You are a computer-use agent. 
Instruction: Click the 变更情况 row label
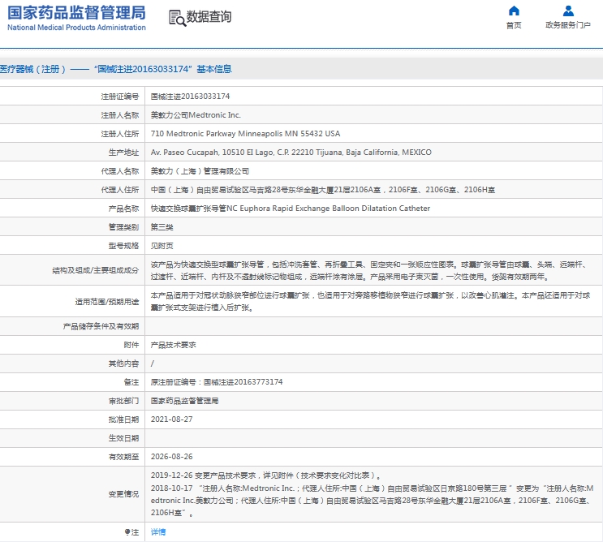pos(123,494)
